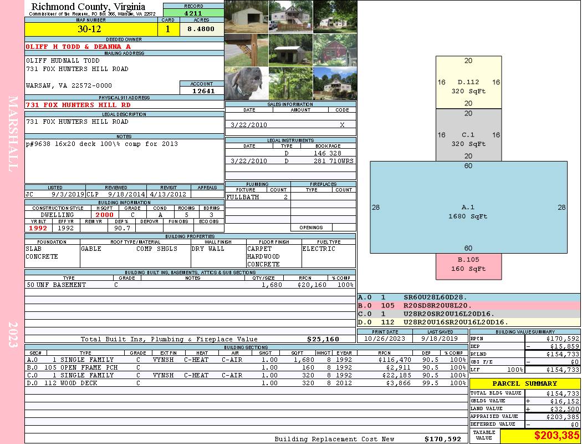Click acres value 8.4800

click(x=202, y=29)
